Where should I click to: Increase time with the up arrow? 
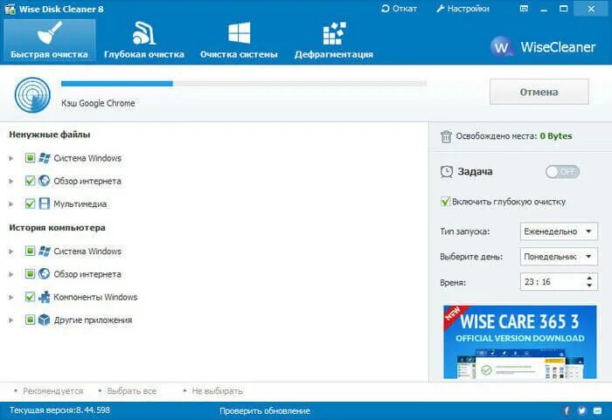tap(589, 278)
